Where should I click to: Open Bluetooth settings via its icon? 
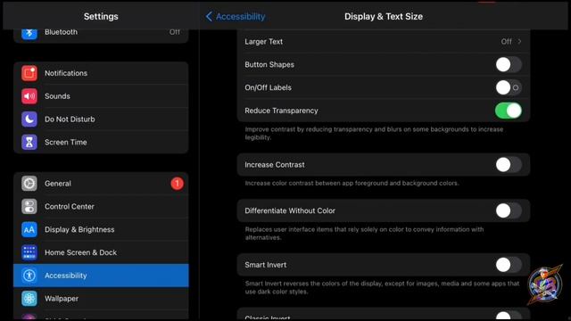(x=29, y=33)
